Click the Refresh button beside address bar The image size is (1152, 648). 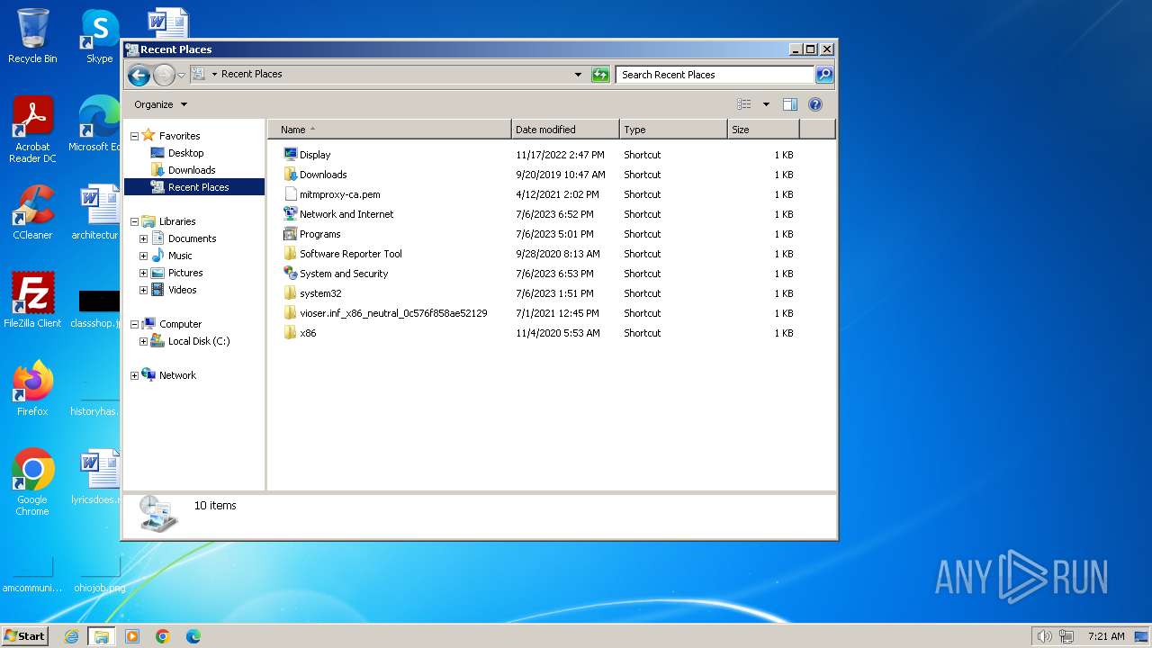[600, 75]
